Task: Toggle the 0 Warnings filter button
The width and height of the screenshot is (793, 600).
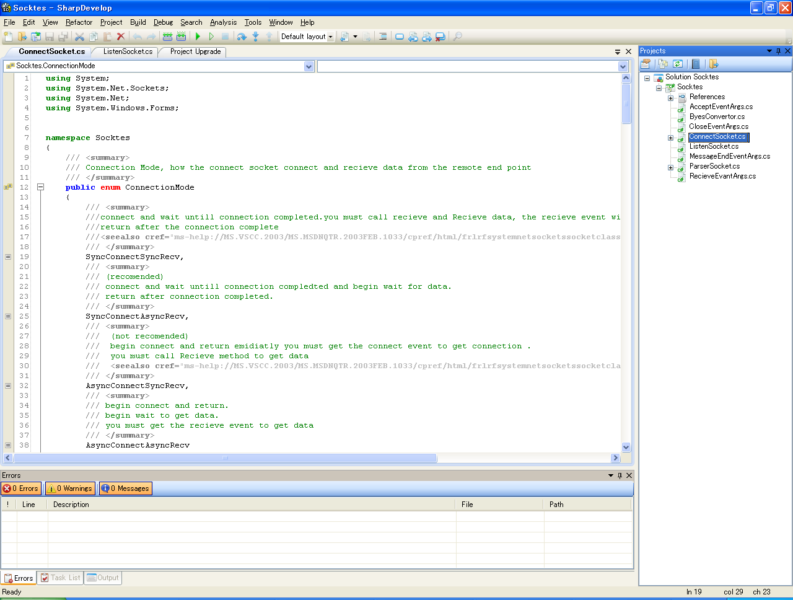Action: coord(70,488)
